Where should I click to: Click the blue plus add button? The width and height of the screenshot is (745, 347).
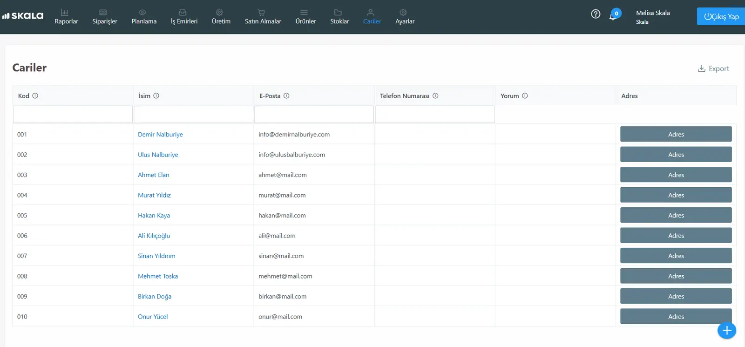point(726,331)
